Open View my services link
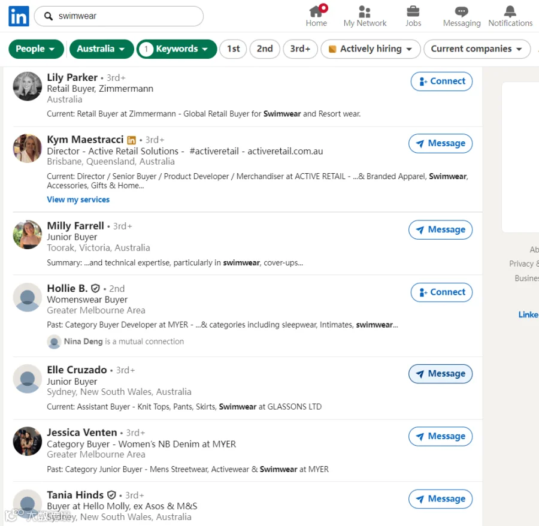 pyautogui.click(x=78, y=199)
